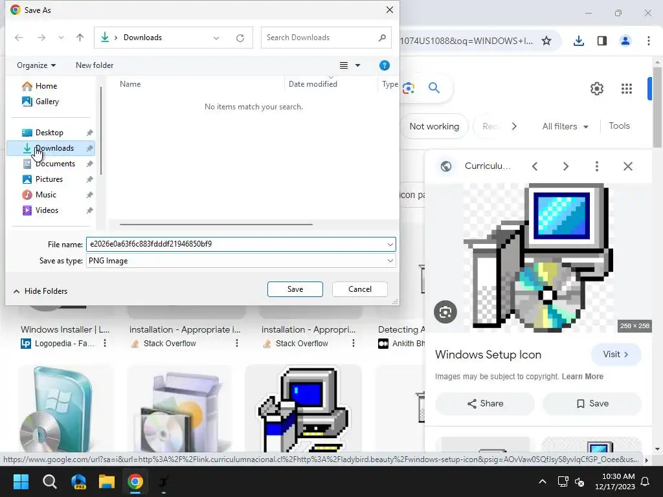Image resolution: width=663 pixels, height=497 pixels.
Task: Open preview panel more options
Action: coord(596,166)
